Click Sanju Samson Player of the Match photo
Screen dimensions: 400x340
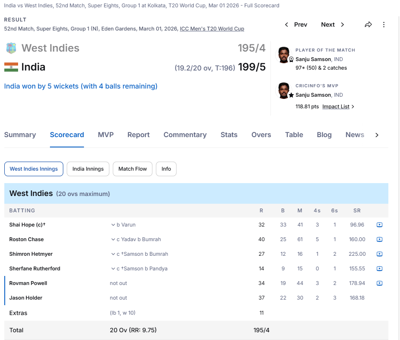click(284, 55)
